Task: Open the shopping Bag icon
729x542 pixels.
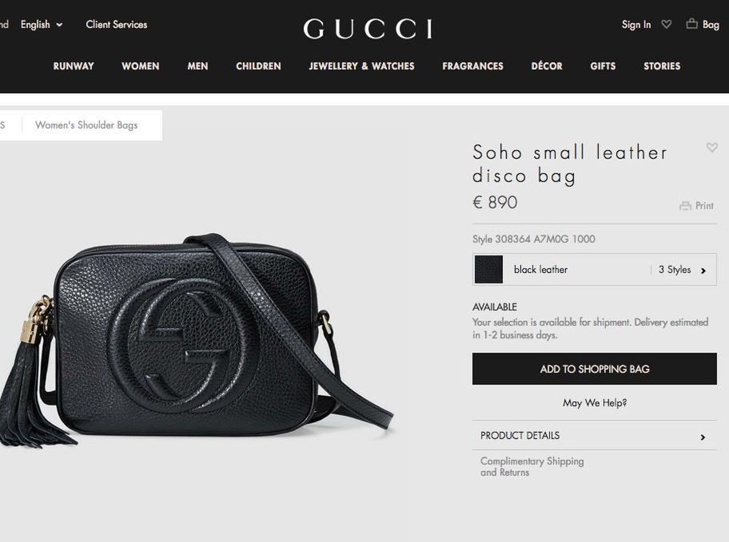Action: click(x=691, y=24)
